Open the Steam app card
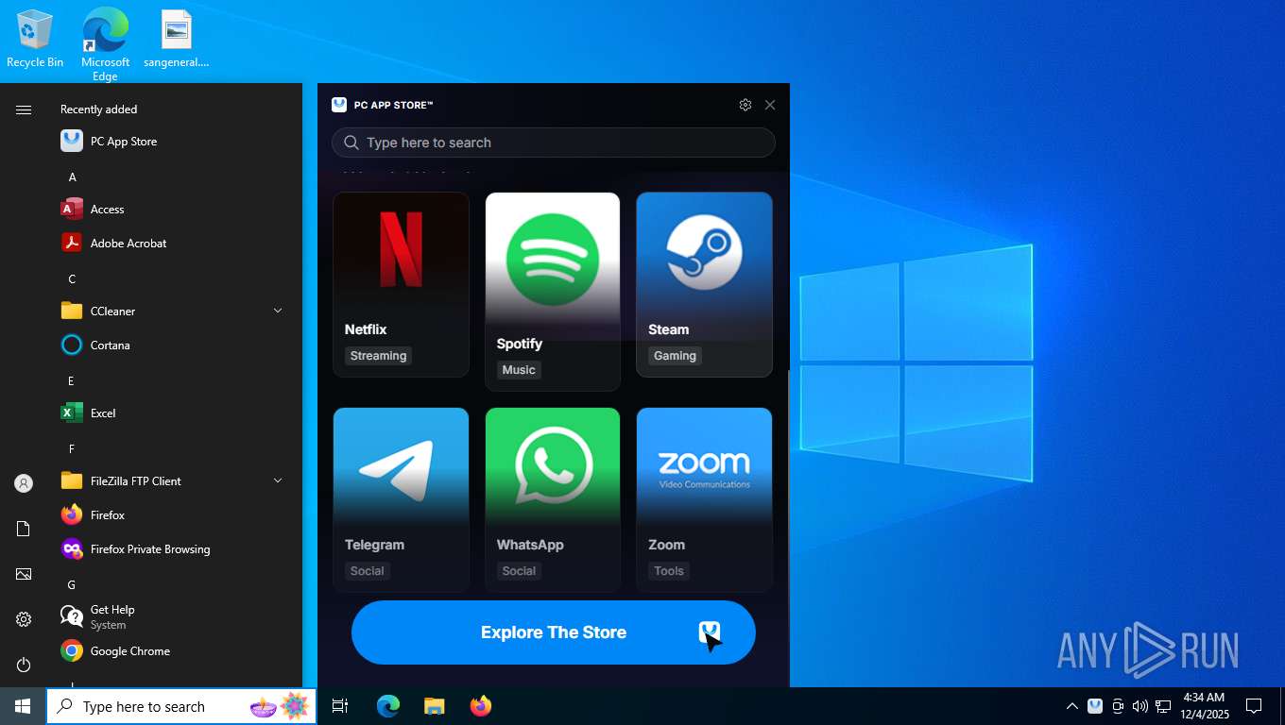Screen dimensions: 1285x725 704,284
